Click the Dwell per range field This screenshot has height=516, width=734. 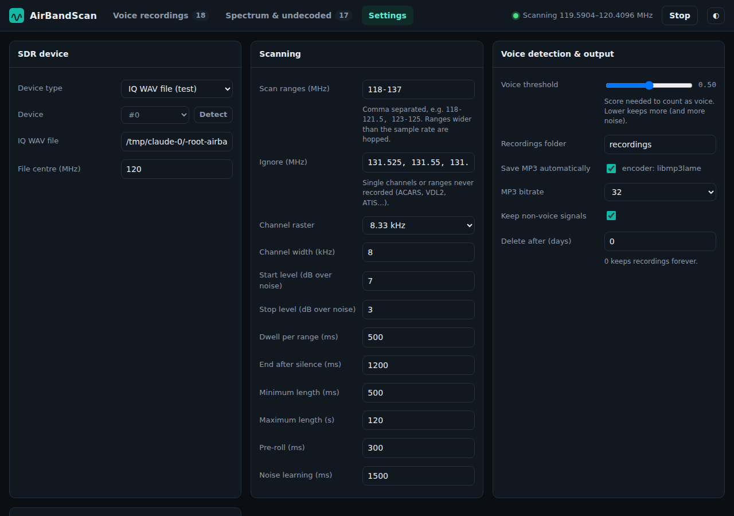419,337
